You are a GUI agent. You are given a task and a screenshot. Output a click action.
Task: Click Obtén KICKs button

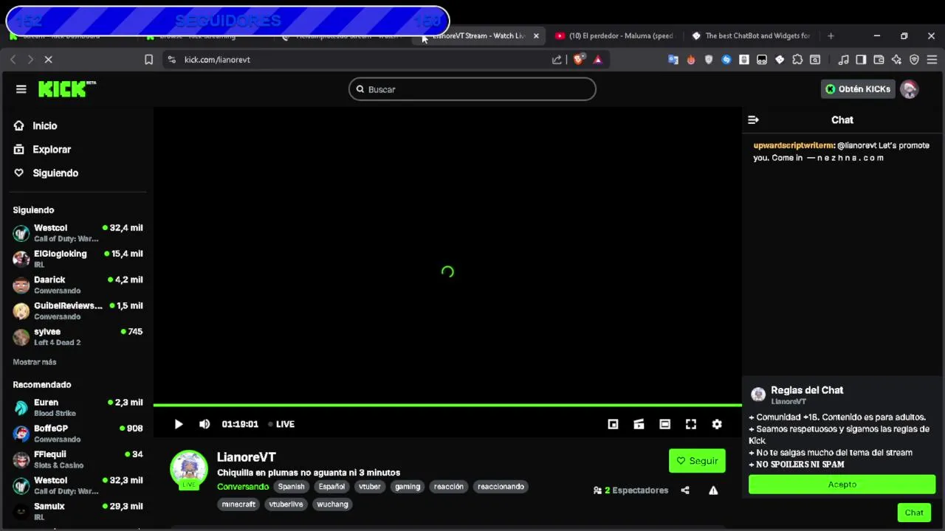pyautogui.click(x=858, y=89)
